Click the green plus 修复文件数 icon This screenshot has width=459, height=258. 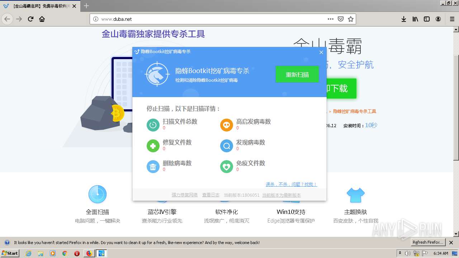point(153,146)
